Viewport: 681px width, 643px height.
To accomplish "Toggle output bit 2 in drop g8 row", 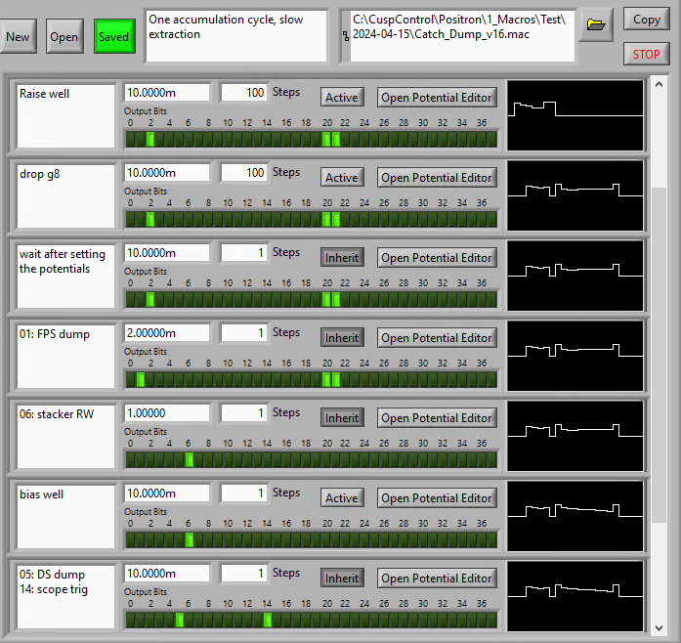I will pos(150,219).
